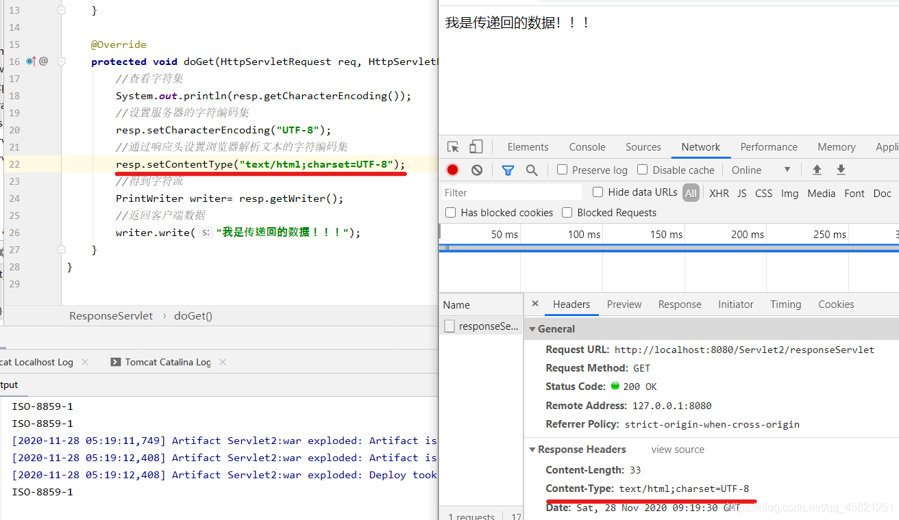Collapse the Response Headers section
899x520 pixels.
(532, 450)
